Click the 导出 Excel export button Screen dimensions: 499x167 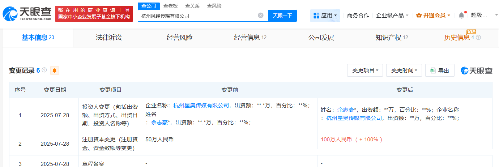point(440,70)
